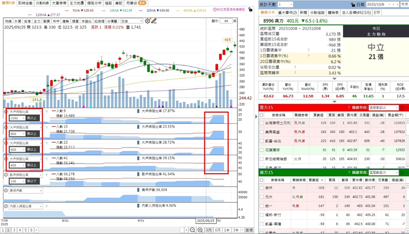Toggle the 均線 indicator button
This screenshot has height=234, width=409.
(8, 21)
